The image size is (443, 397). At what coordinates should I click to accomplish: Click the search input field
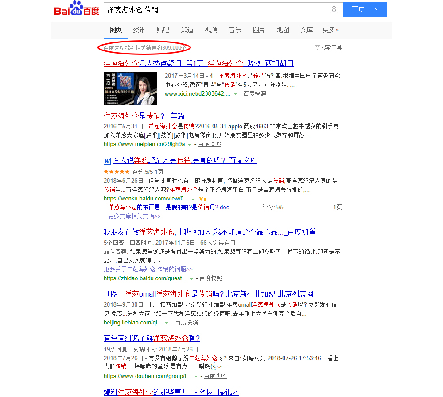pos(215,10)
